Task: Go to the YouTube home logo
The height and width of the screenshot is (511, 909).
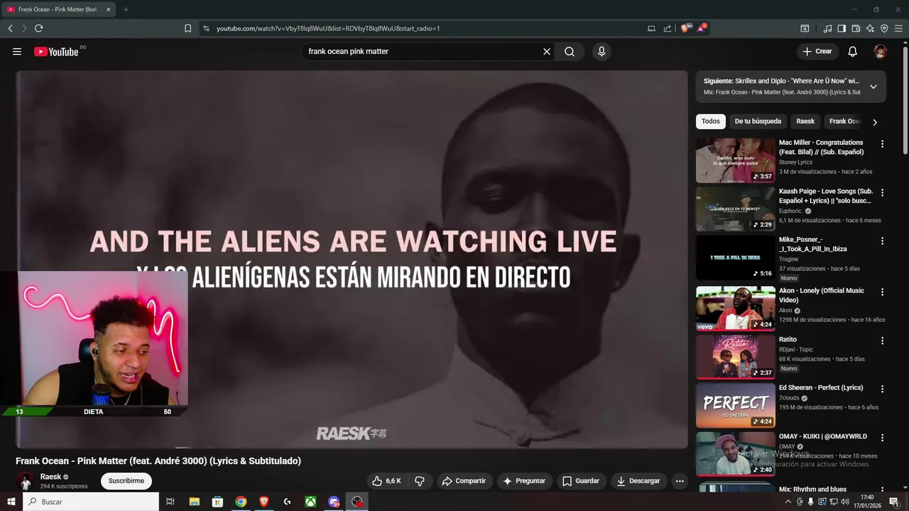Action: pos(56,51)
